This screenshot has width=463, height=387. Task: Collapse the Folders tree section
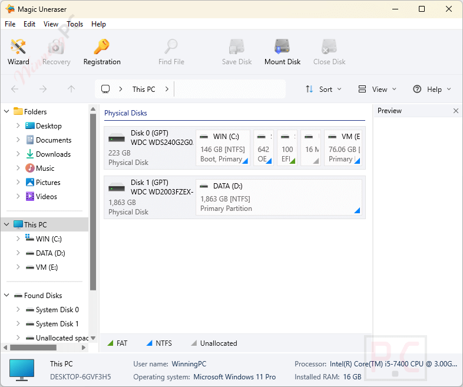tap(6, 111)
